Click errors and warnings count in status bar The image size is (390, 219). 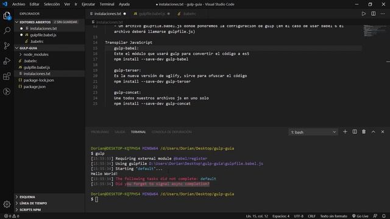pyautogui.click(x=12, y=216)
